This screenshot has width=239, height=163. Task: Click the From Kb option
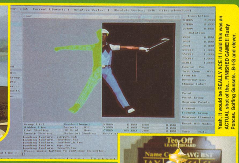[189, 76]
